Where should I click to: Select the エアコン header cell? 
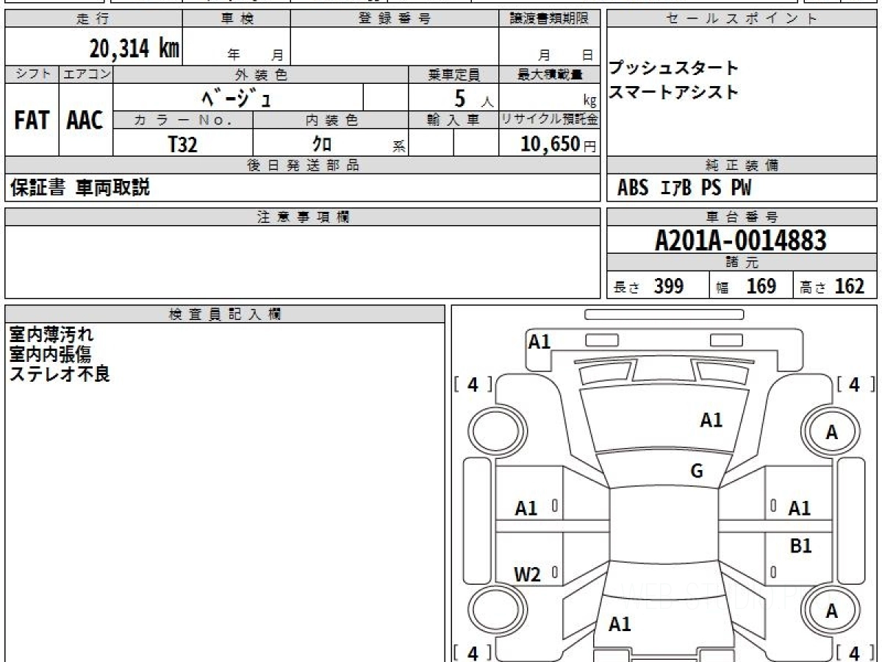[x=86, y=74]
